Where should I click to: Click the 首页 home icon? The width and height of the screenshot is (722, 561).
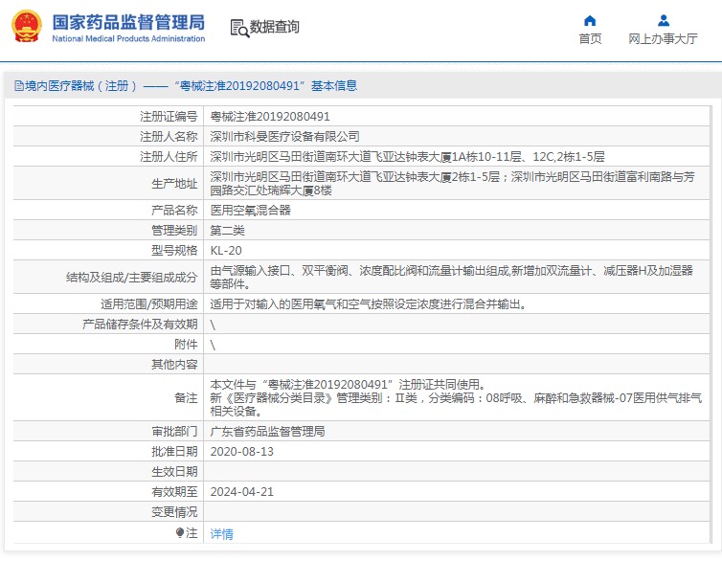pyautogui.click(x=590, y=21)
